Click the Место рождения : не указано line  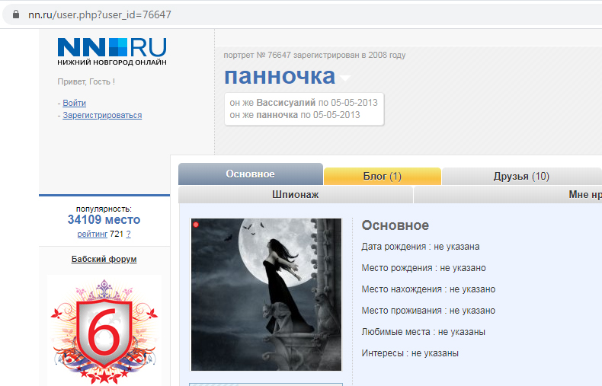tap(424, 268)
